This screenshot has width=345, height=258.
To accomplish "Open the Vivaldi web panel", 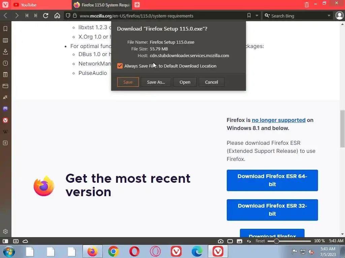I will 5,120.
